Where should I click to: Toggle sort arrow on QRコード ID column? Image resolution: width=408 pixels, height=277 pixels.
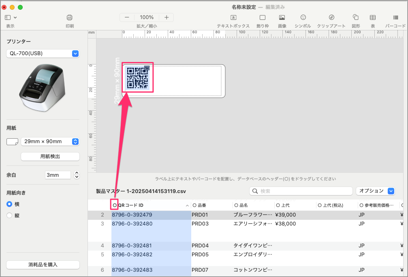click(x=187, y=206)
